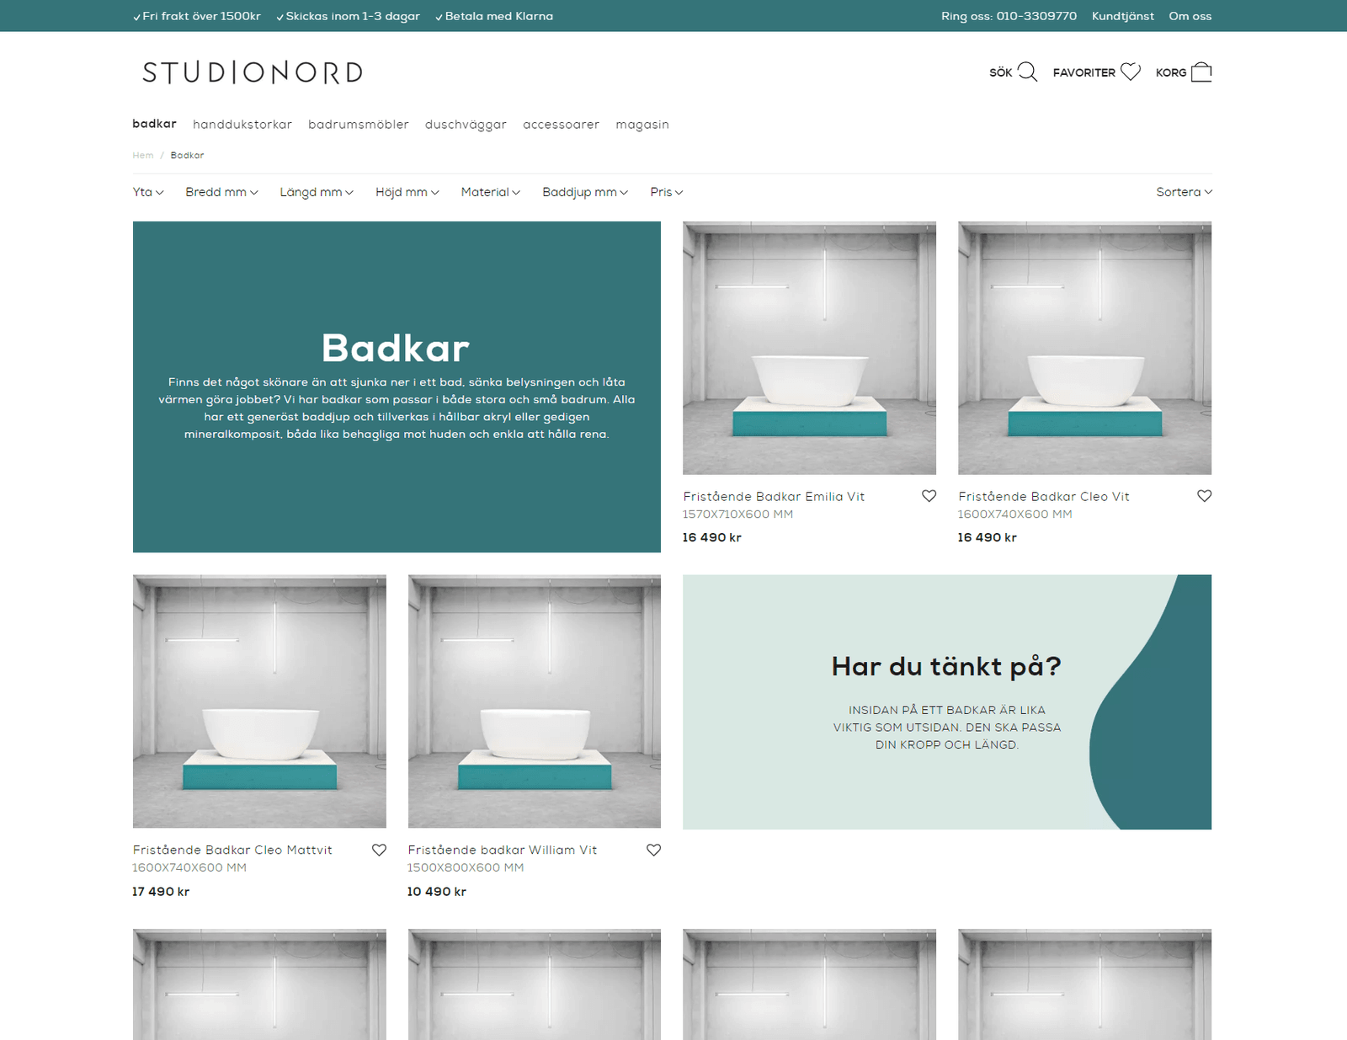Open the Höjd mm filter dropdown
The image size is (1347, 1040).
407,192
